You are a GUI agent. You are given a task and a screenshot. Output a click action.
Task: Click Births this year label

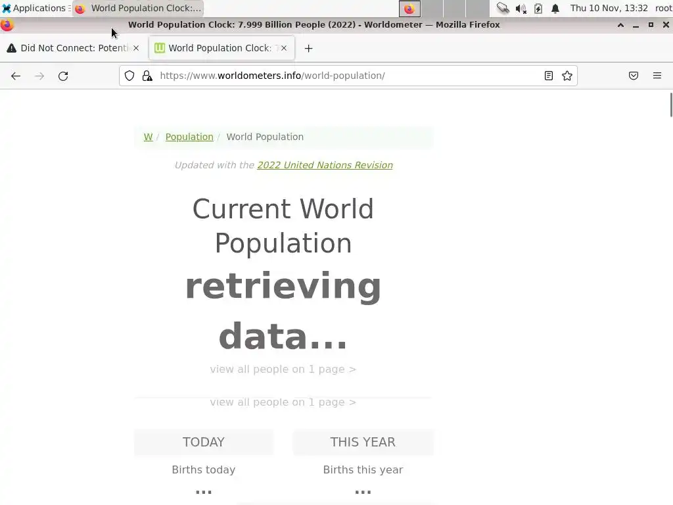[363, 469]
